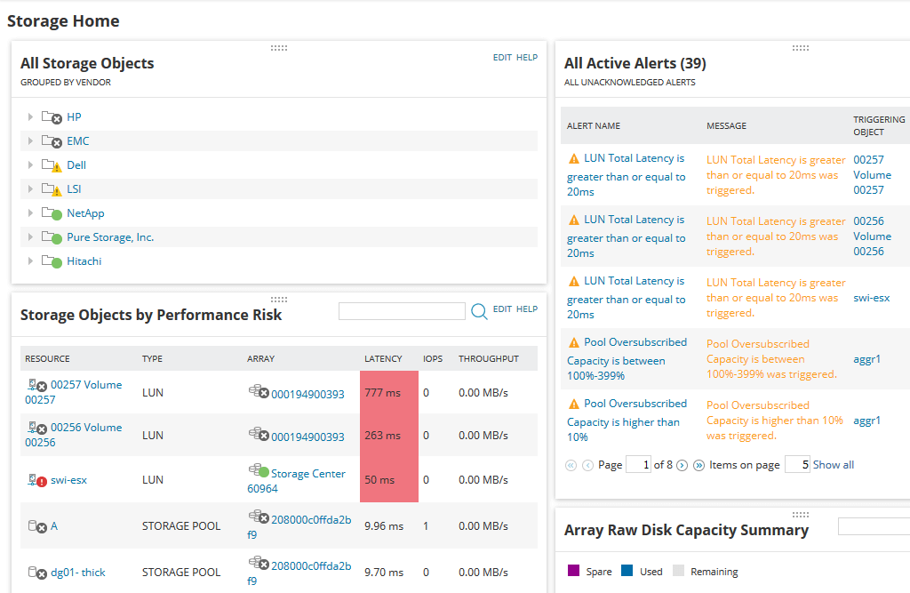Screen dimensions: 910x593
Task: Click the next page arrow in the alerts pager
Action: 682,464
